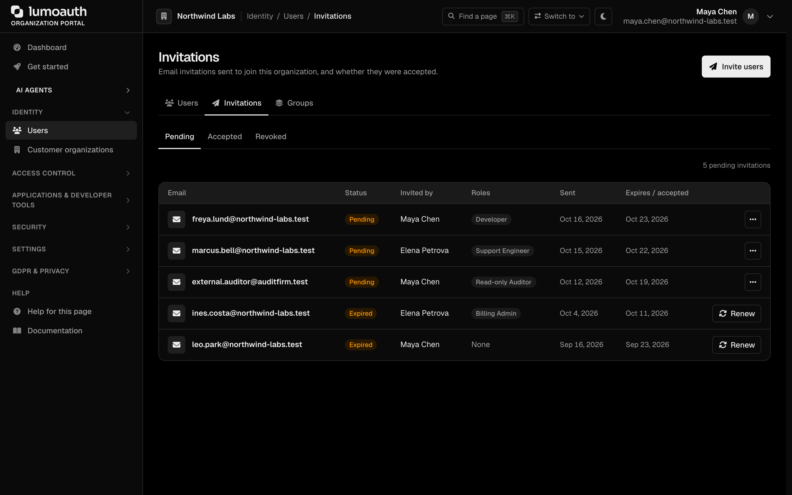Click the Northwind Labs organization building icon

pyautogui.click(x=164, y=16)
